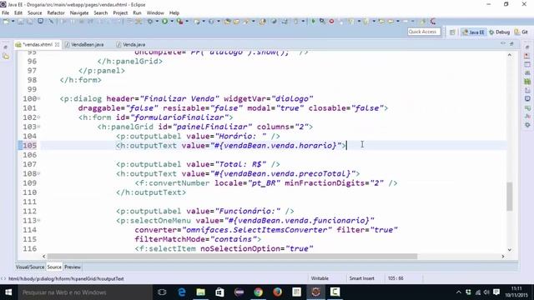Close the vendas.xhtml editor tab
Image resolution: width=534 pixels, height=300 pixels.
pos(57,44)
